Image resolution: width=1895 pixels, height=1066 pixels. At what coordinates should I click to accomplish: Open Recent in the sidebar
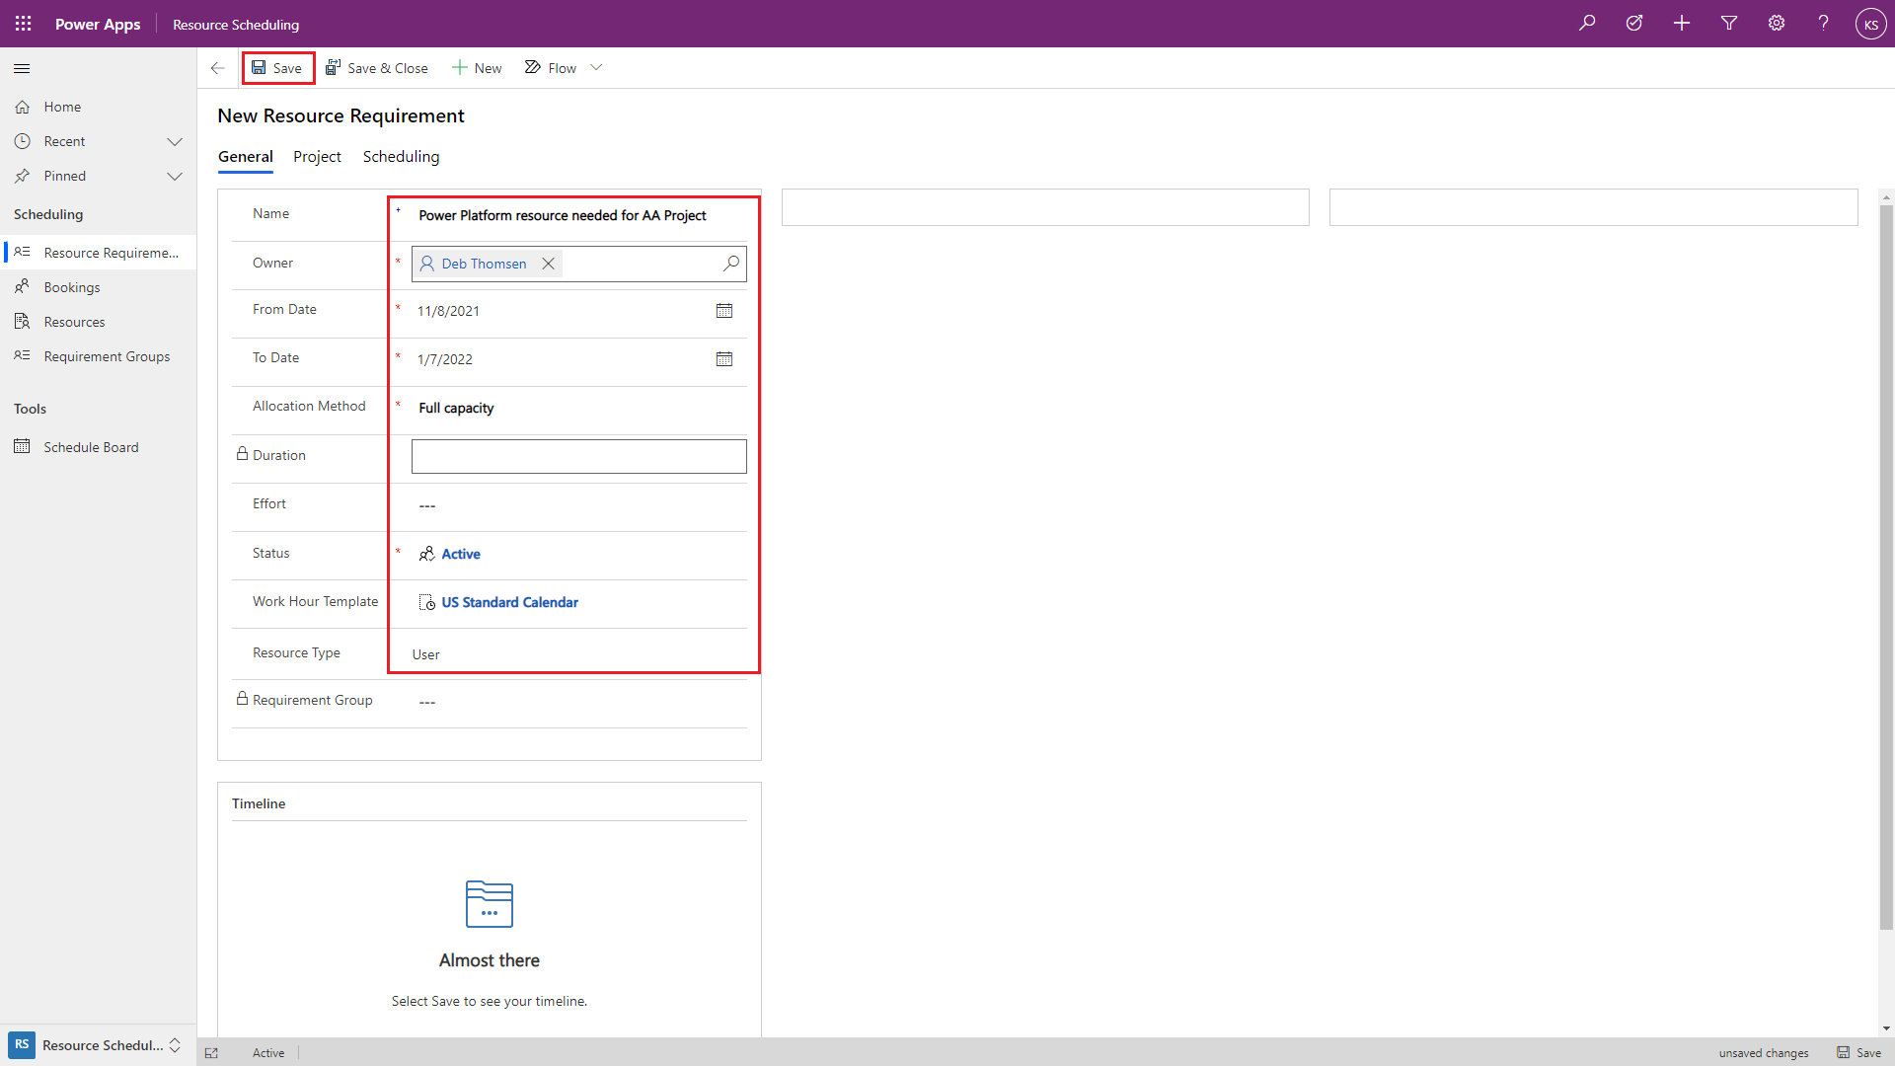click(64, 142)
